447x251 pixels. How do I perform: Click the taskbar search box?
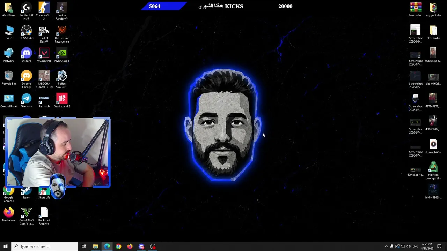pos(44,246)
